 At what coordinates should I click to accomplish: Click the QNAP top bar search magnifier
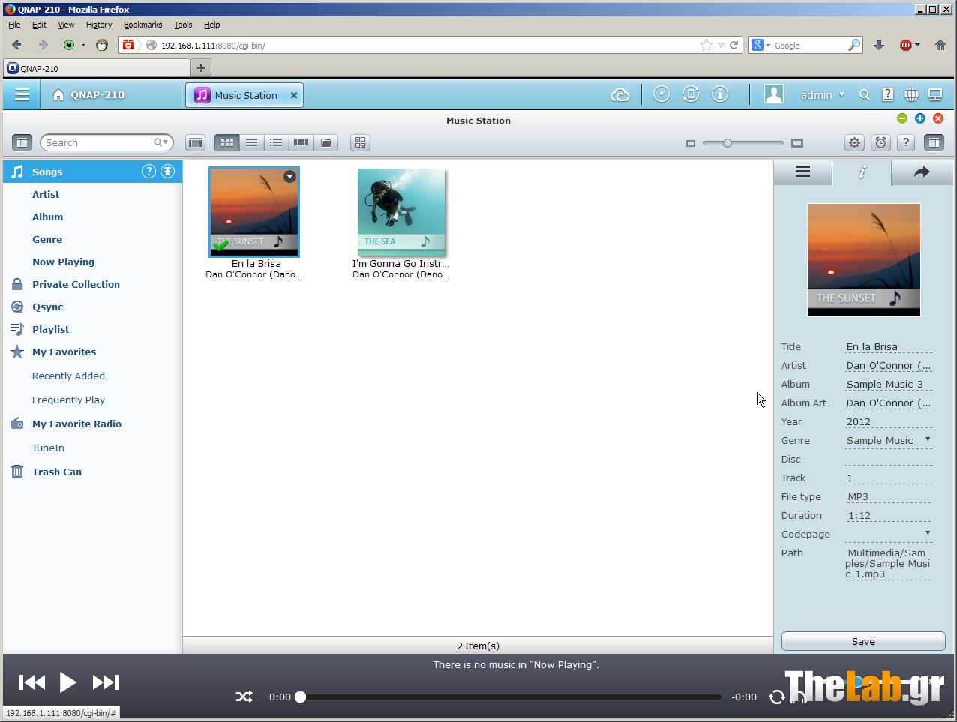pos(865,95)
